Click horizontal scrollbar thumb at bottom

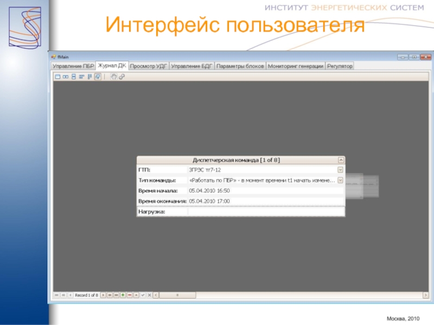point(177,295)
